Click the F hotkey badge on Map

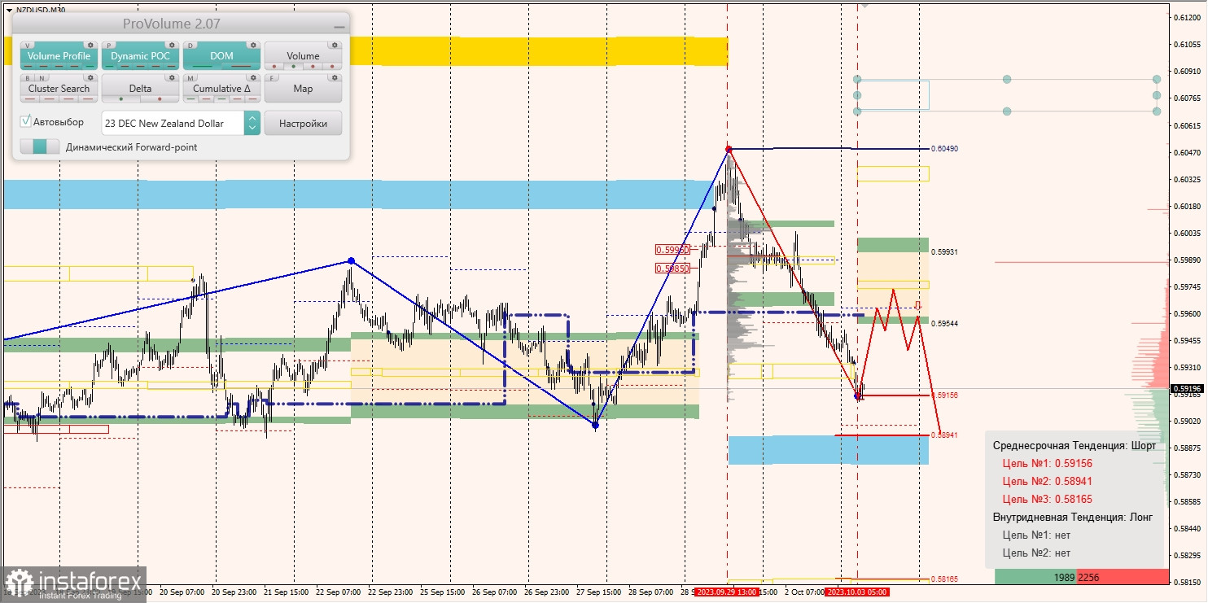pyautogui.click(x=272, y=78)
